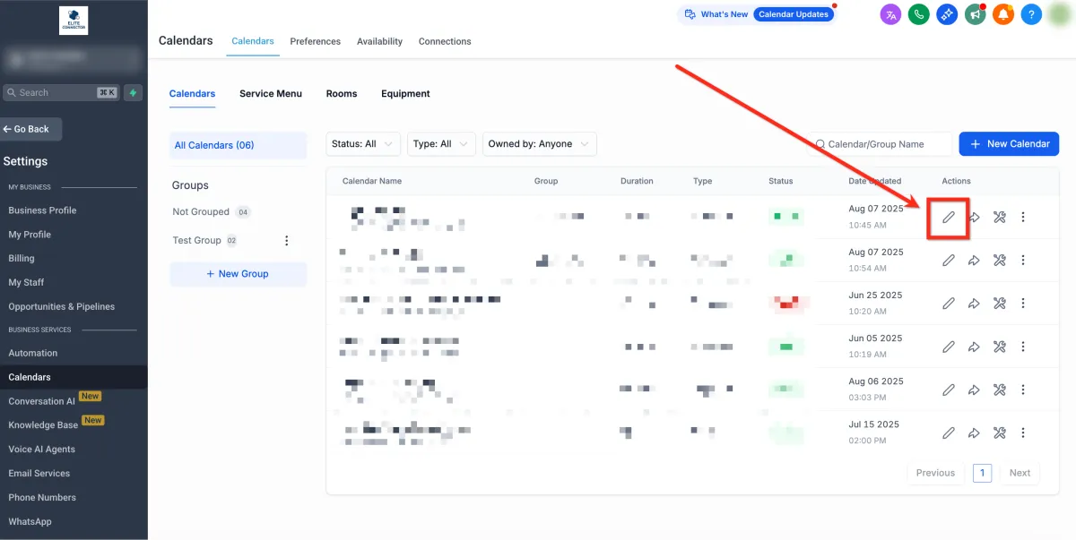The image size is (1076, 540).
Task: Open three-dot menu for Jul 15 2025 row
Action: [1023, 433]
